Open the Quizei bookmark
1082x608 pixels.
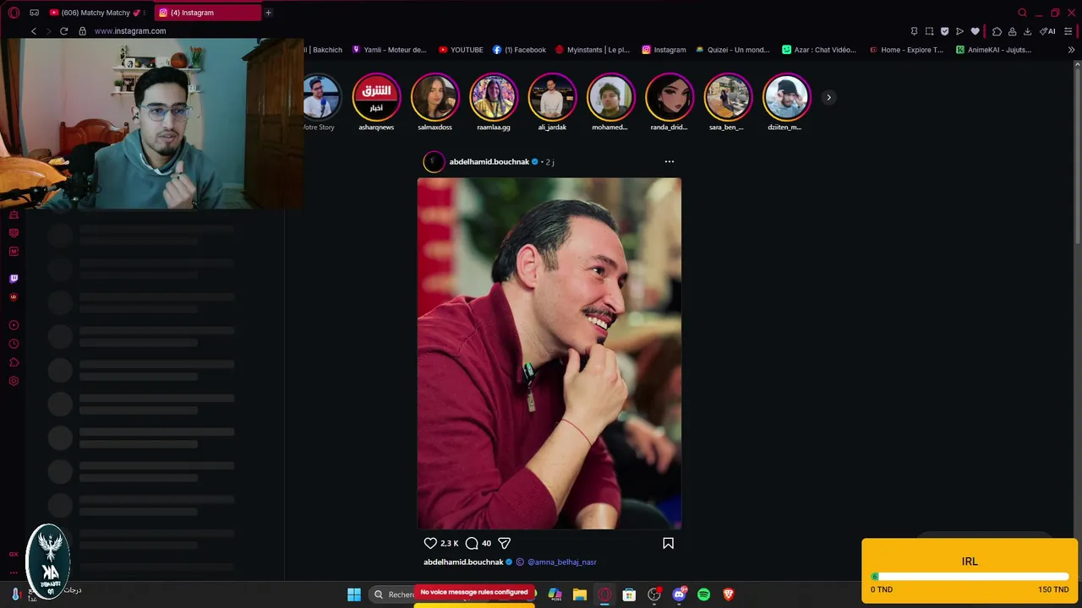click(732, 50)
